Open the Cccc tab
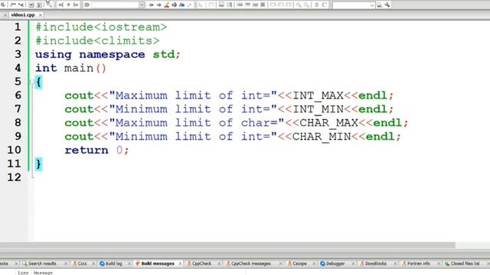 (82, 264)
